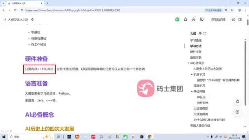Screen dimensions: 249x140
Task: Click the presentation mode icon
Action: (x=202, y=19)
